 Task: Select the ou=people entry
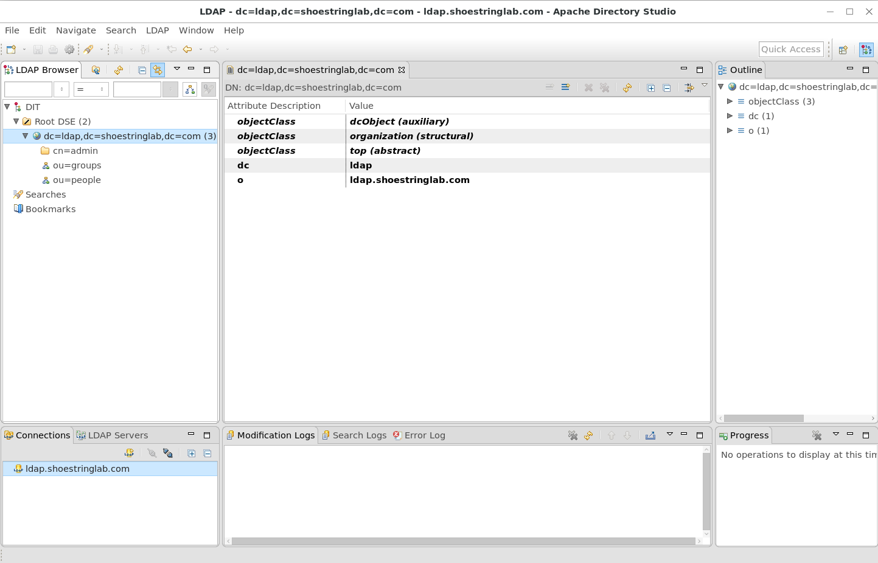point(77,180)
